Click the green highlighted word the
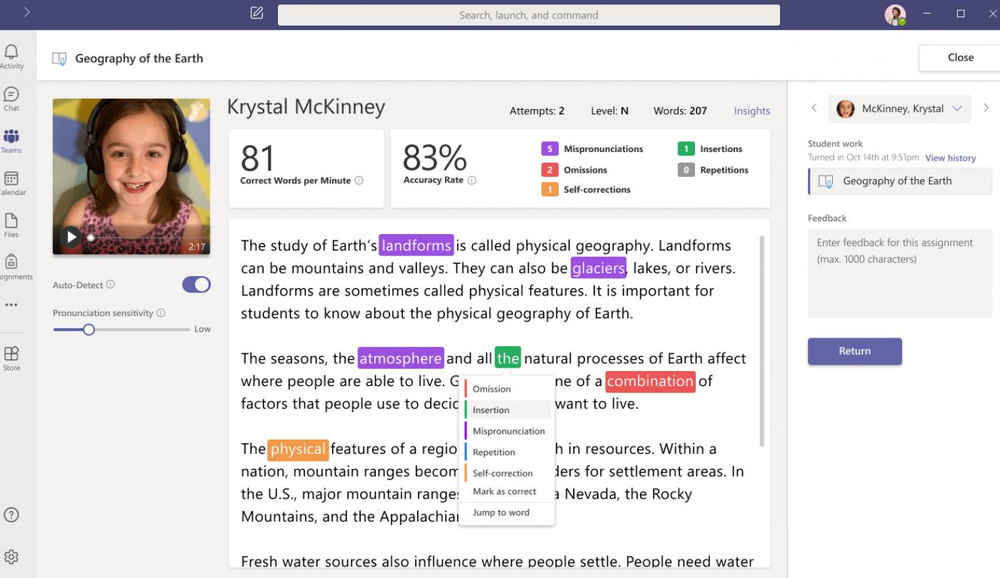The image size is (1000, 578). click(508, 358)
